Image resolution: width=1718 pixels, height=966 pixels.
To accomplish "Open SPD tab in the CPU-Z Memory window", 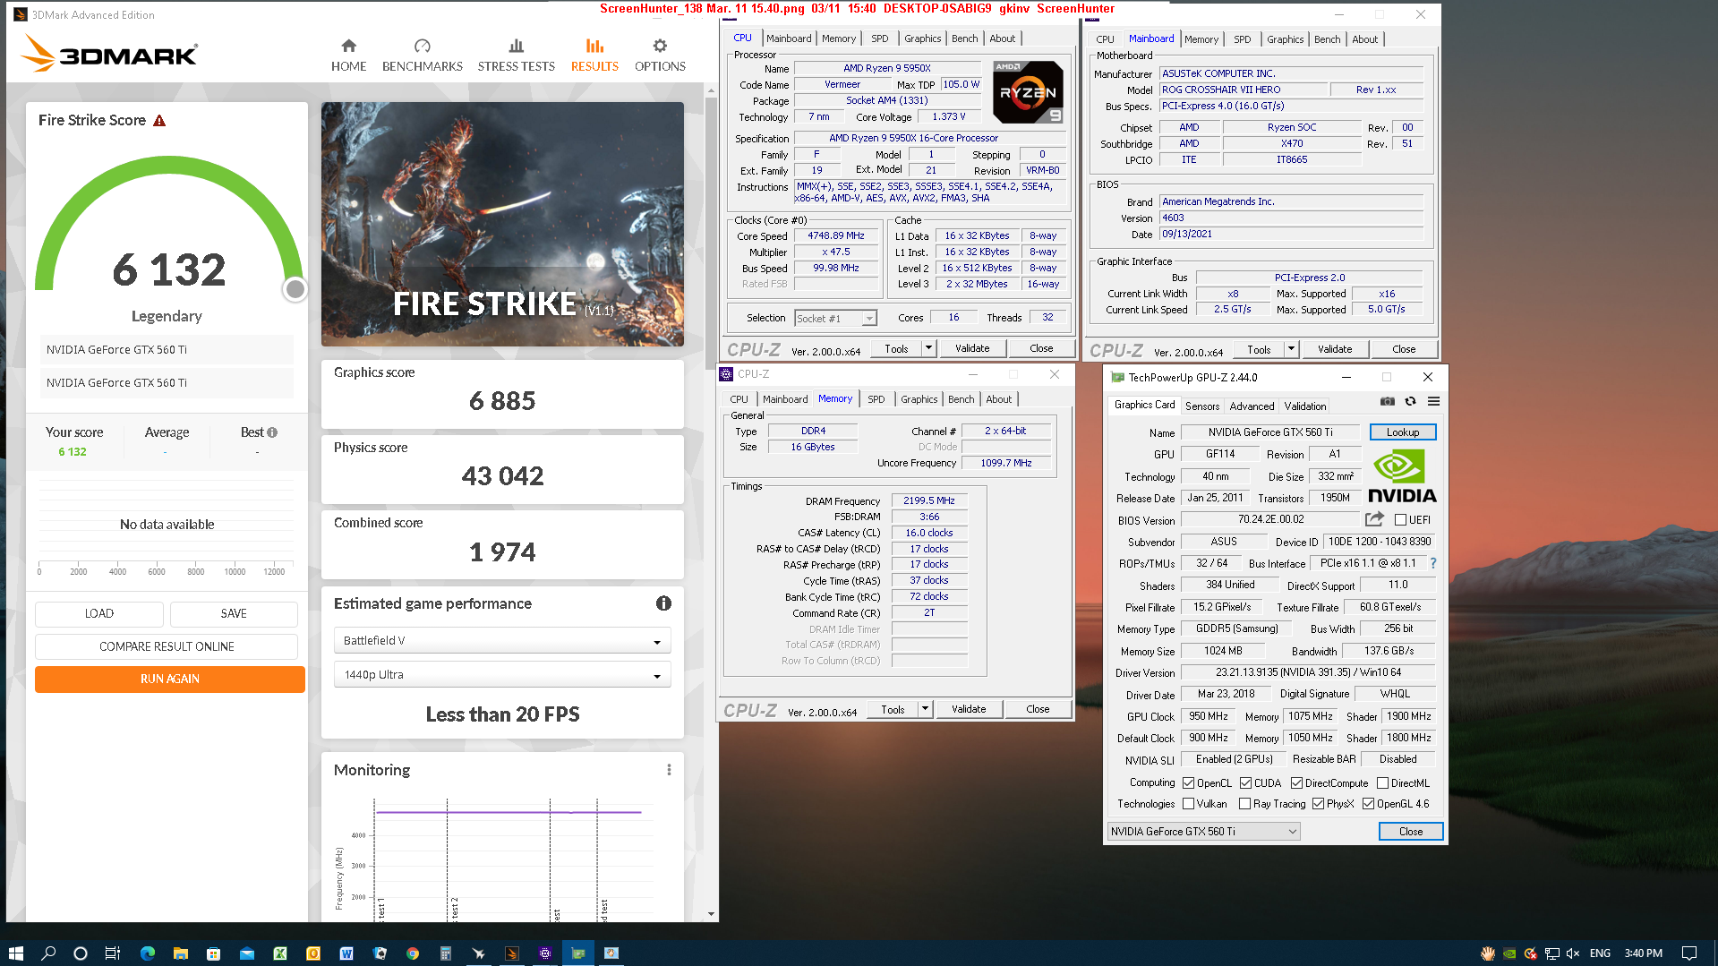I will click(x=876, y=399).
